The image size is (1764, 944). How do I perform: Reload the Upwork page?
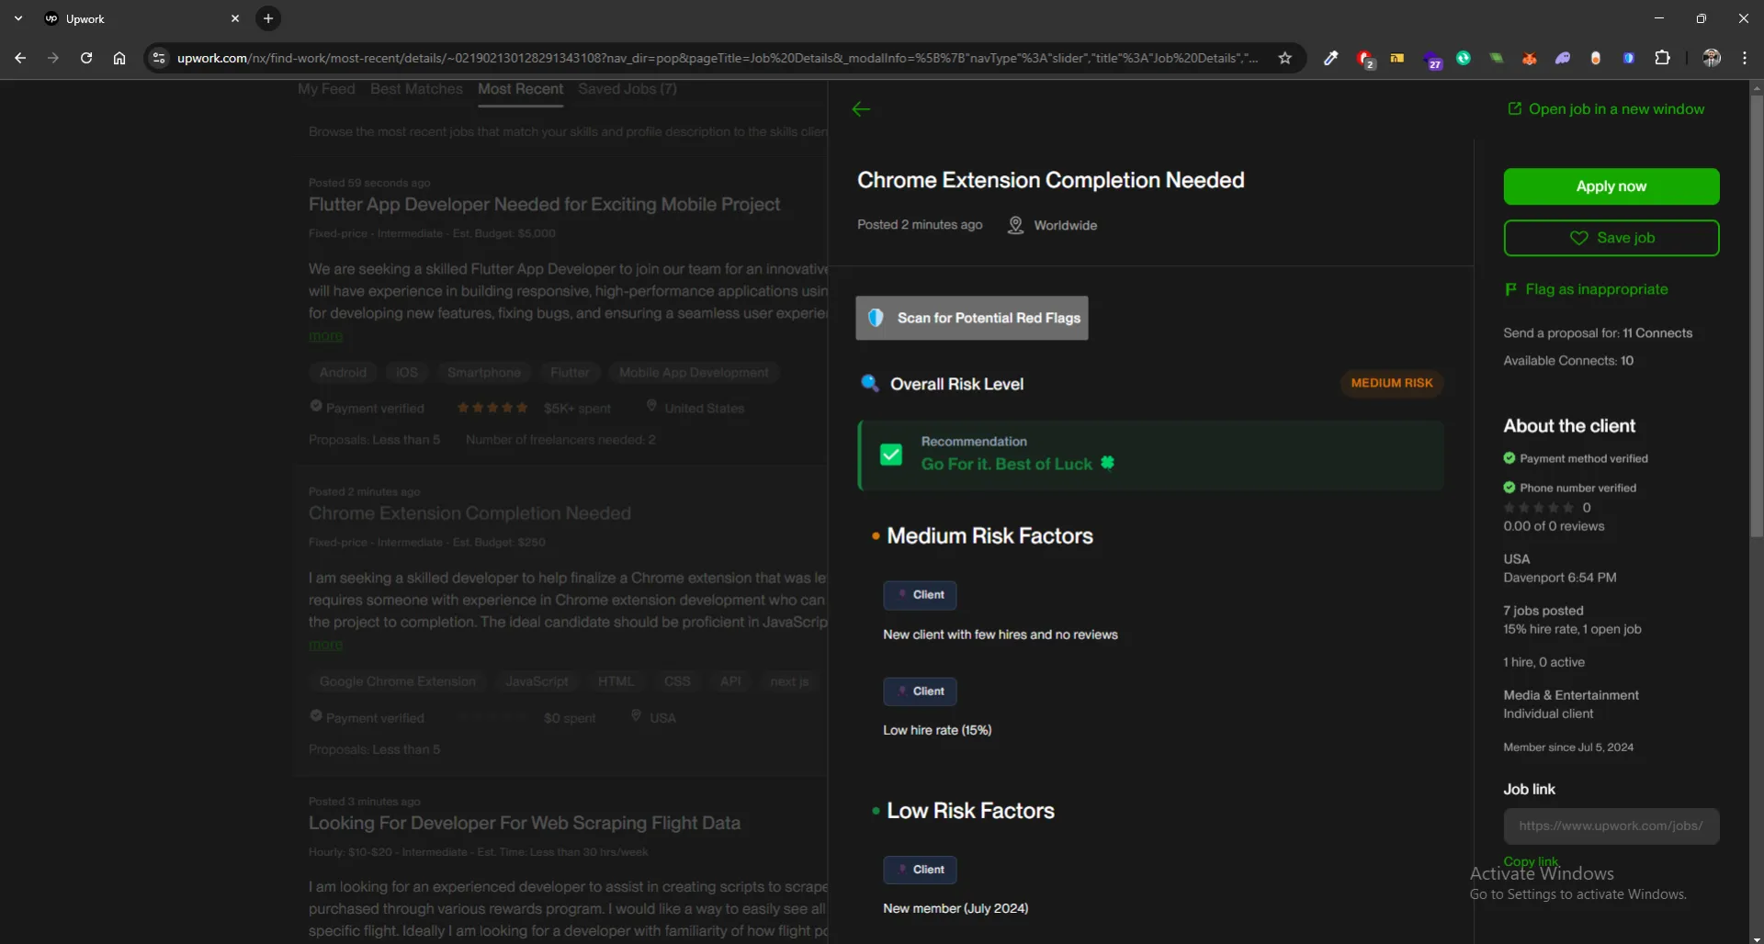click(x=86, y=58)
